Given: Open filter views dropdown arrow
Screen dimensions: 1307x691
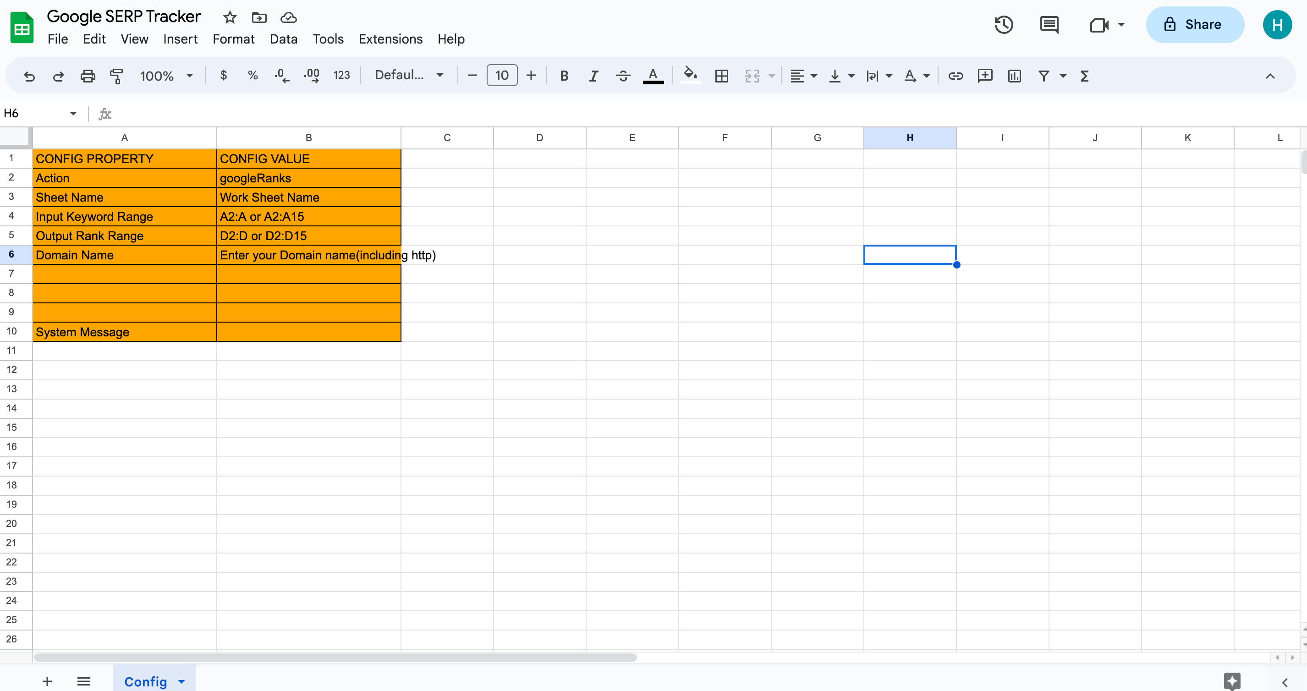Looking at the screenshot, I should point(1063,76).
